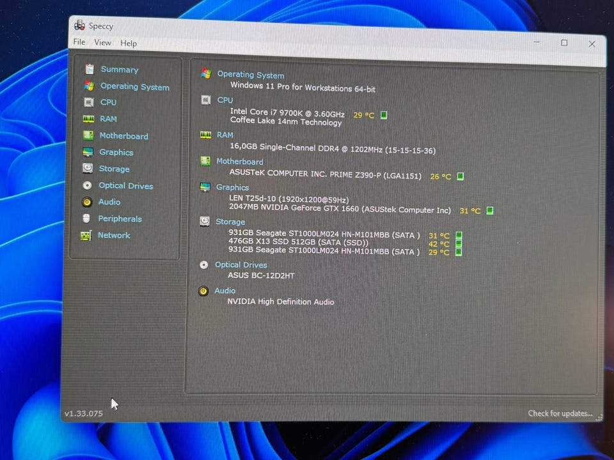614x460 pixels.
Task: Open the CPU heading link in summary panel
Action: click(224, 100)
